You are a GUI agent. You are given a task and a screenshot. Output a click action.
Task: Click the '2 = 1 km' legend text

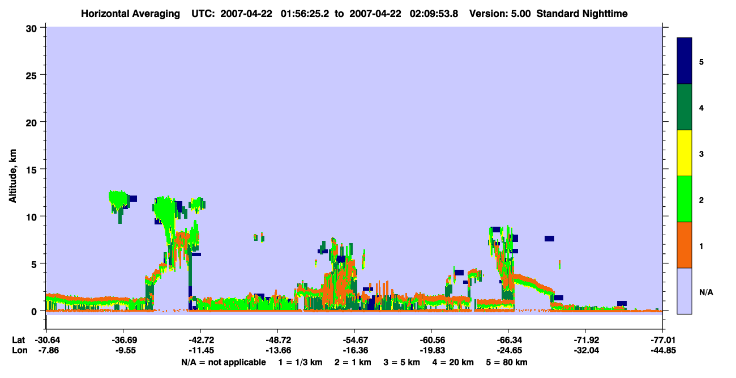[x=352, y=362]
